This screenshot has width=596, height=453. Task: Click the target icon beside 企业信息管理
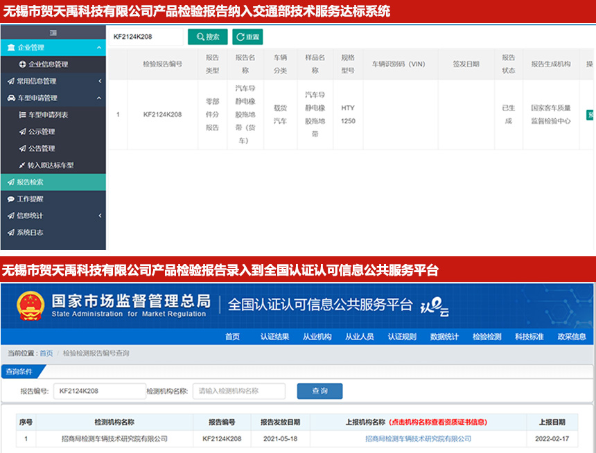[x=21, y=64]
